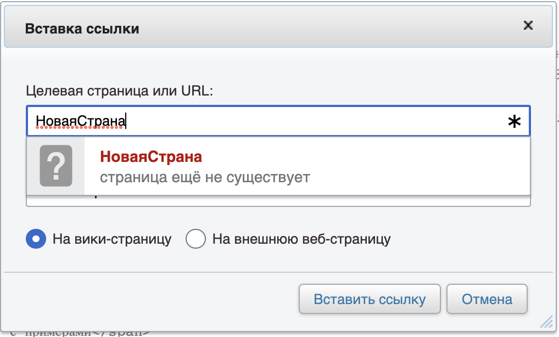Click the На внешнюю веб-страницу label text
The height and width of the screenshot is (337, 559).
click(x=301, y=239)
